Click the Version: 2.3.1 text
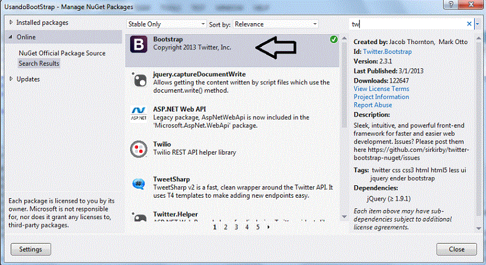The width and height of the screenshot is (486, 265). click(373, 61)
